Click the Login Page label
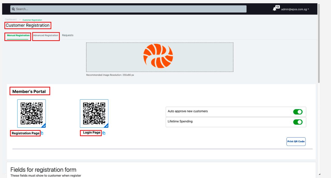 pyautogui.click(x=92, y=133)
